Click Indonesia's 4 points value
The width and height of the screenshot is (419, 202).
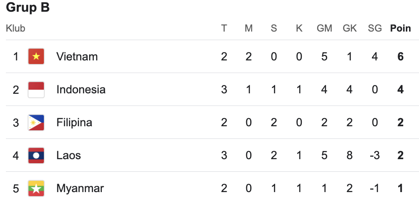(400, 90)
